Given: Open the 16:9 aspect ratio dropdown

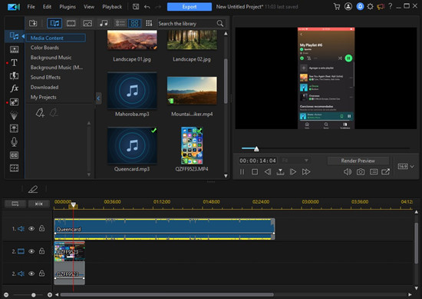Looking at the screenshot, I should coord(406,167).
